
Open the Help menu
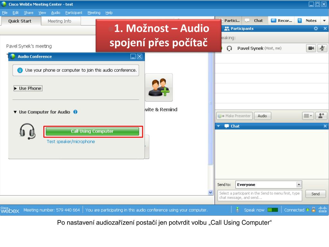109,13
